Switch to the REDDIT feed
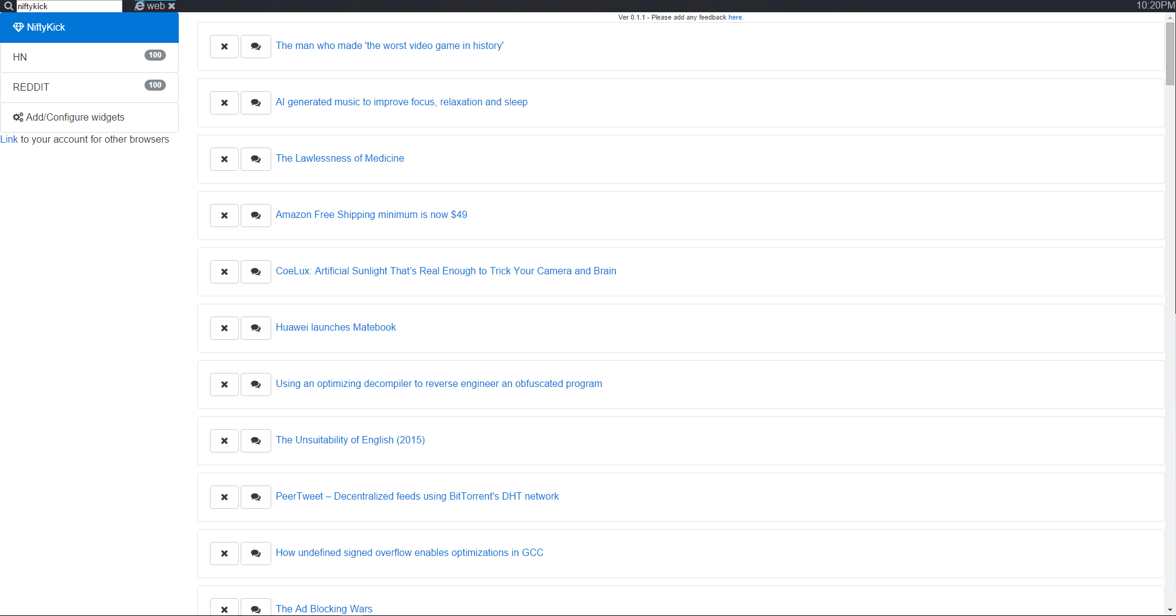Viewport: 1176px width, 616px height. (89, 88)
